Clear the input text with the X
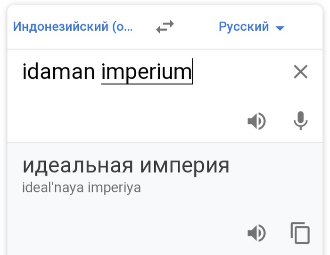This screenshot has width=330, height=255. [300, 72]
